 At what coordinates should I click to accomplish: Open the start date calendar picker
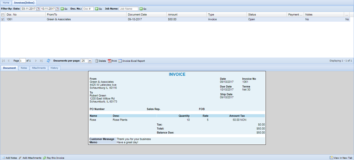pos(38,9)
